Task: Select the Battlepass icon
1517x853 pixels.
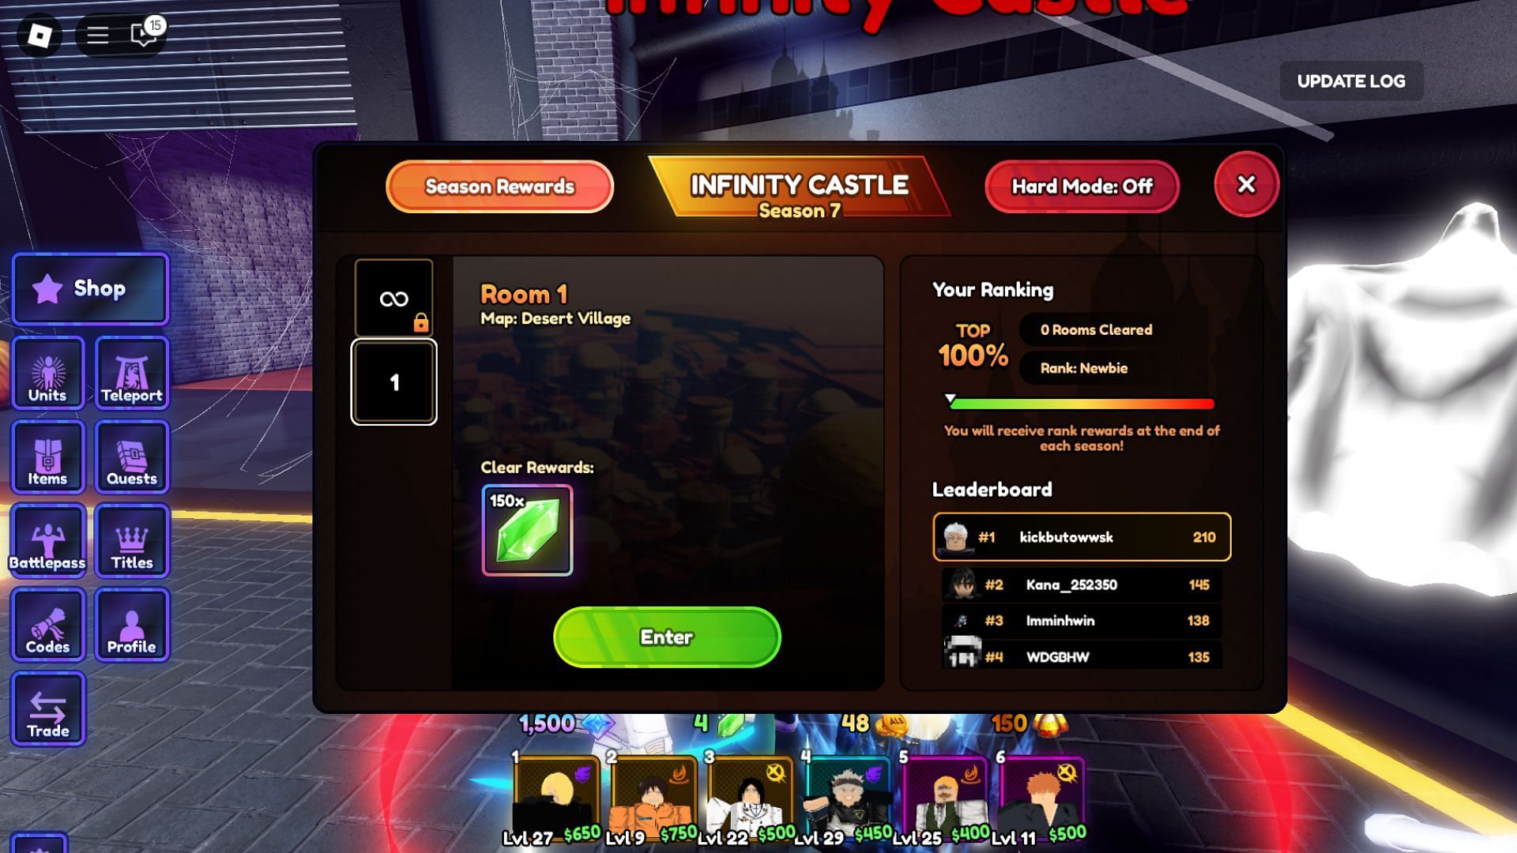Action: click(x=47, y=539)
